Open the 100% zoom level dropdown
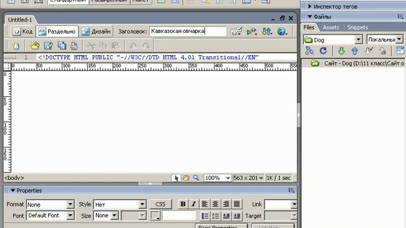 (217, 178)
